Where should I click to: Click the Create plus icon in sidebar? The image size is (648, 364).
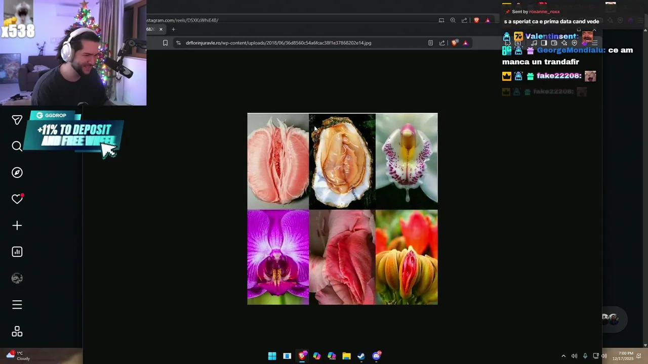[17, 225]
